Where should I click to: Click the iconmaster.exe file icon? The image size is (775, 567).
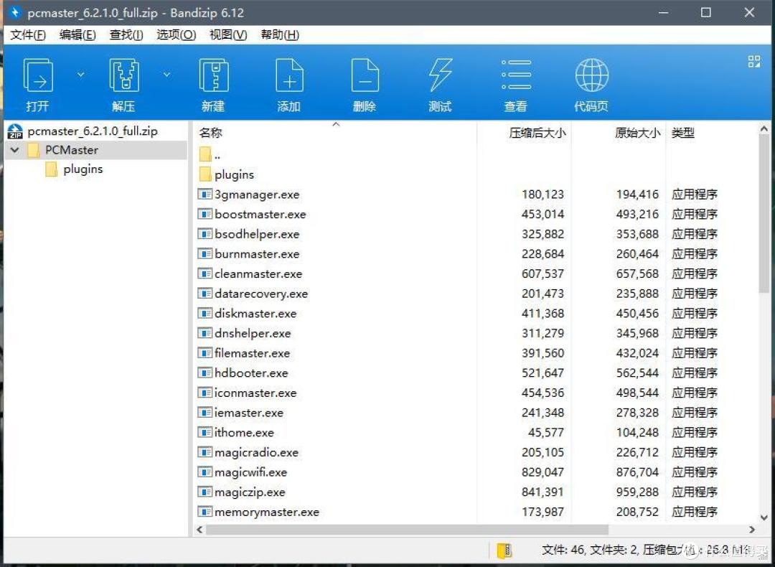point(205,392)
